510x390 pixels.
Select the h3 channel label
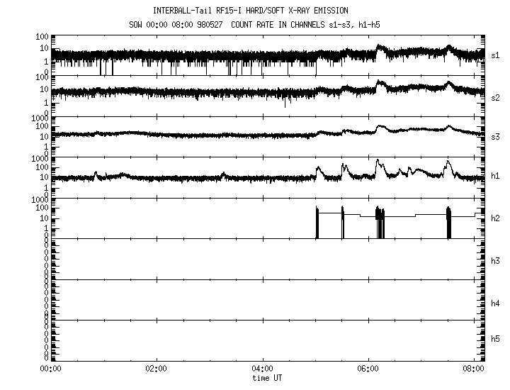(x=496, y=260)
